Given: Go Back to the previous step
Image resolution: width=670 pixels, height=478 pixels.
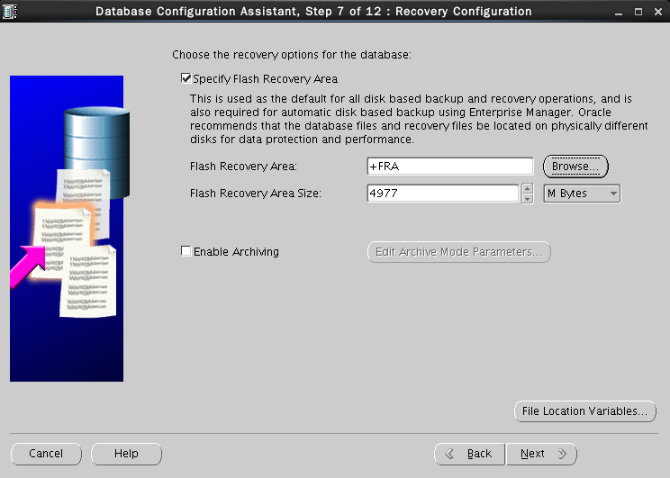Looking at the screenshot, I should (x=469, y=454).
